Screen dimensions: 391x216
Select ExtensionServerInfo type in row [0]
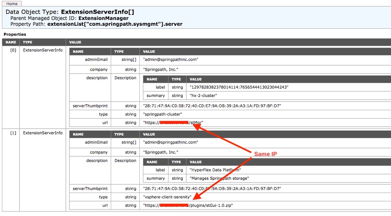(43, 50)
